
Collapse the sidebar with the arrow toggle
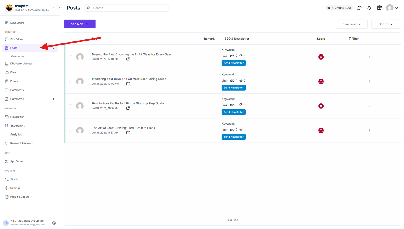[59, 7]
